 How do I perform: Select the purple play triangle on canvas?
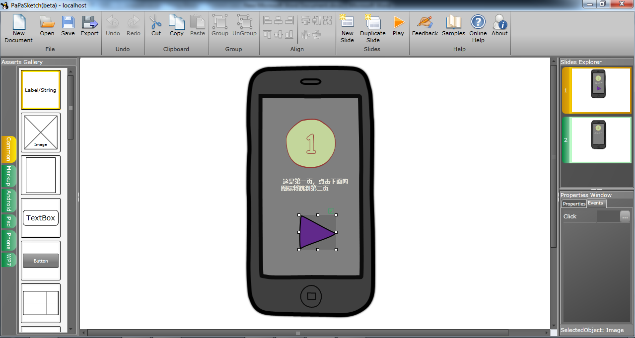coord(317,232)
